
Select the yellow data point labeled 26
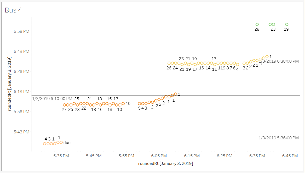pos(169,63)
